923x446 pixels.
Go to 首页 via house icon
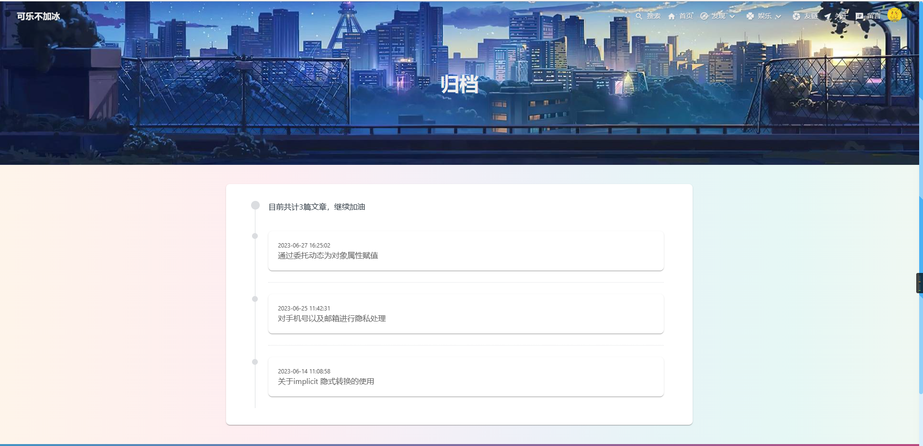(671, 16)
